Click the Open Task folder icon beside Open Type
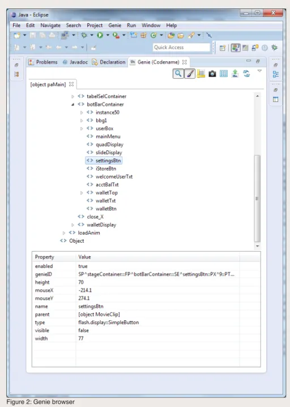This screenshot has width=290, height=407. 181,35
